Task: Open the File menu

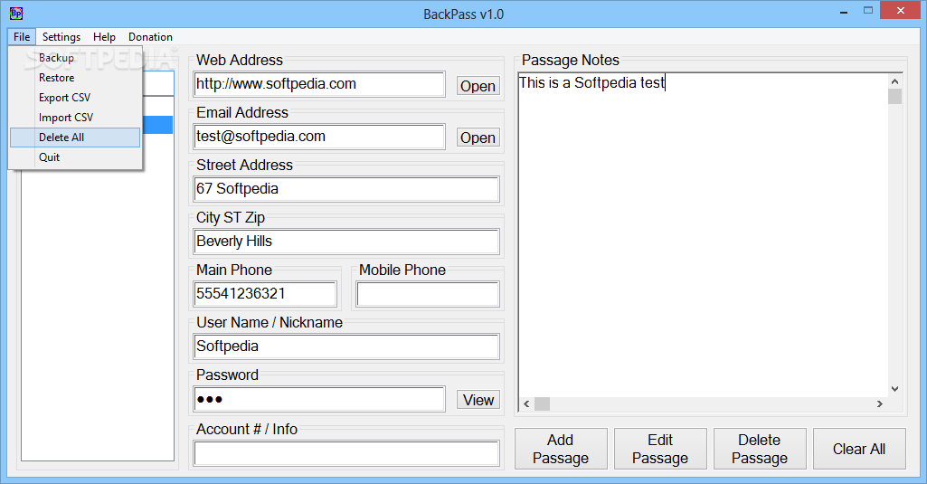Action: tap(22, 37)
